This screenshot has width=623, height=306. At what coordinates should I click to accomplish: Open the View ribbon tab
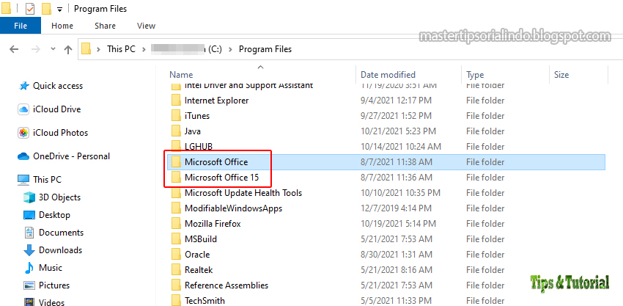tap(146, 26)
